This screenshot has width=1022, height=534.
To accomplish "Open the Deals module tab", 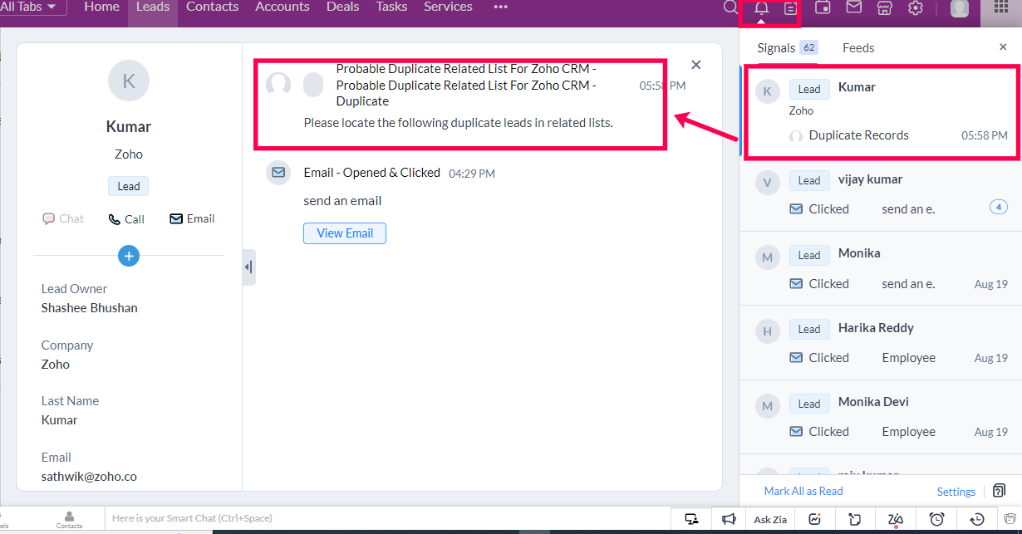I will (x=342, y=7).
